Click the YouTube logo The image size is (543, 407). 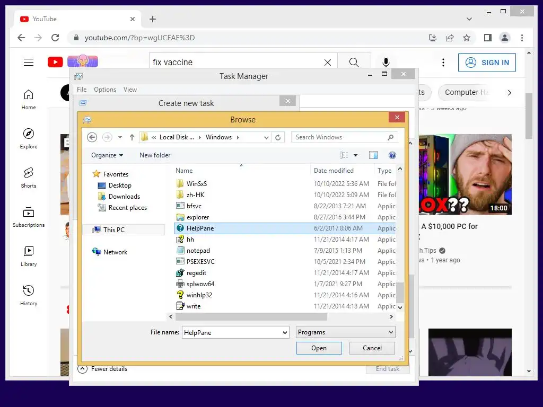tap(55, 62)
